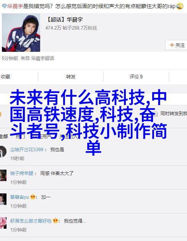Switch to the 全部 comments tab
187x241 pixels.
4,136
